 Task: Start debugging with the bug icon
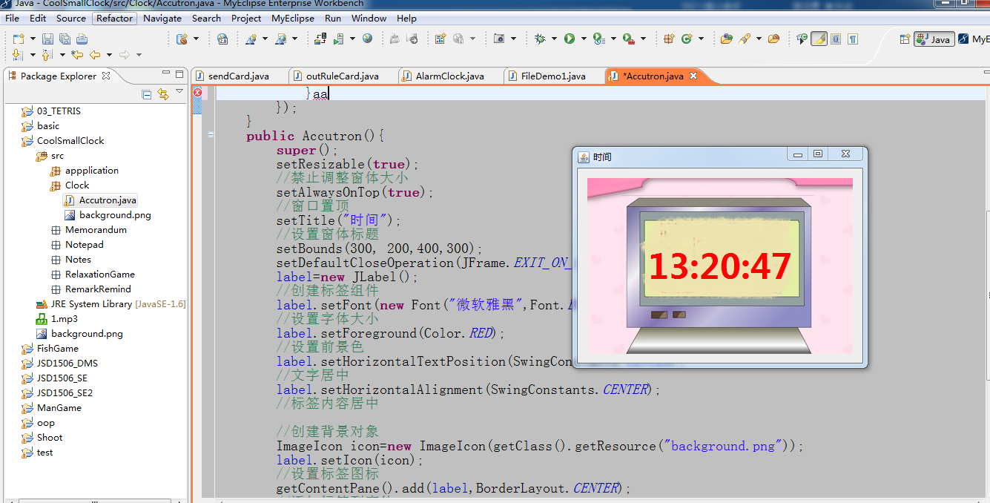pyautogui.click(x=540, y=39)
